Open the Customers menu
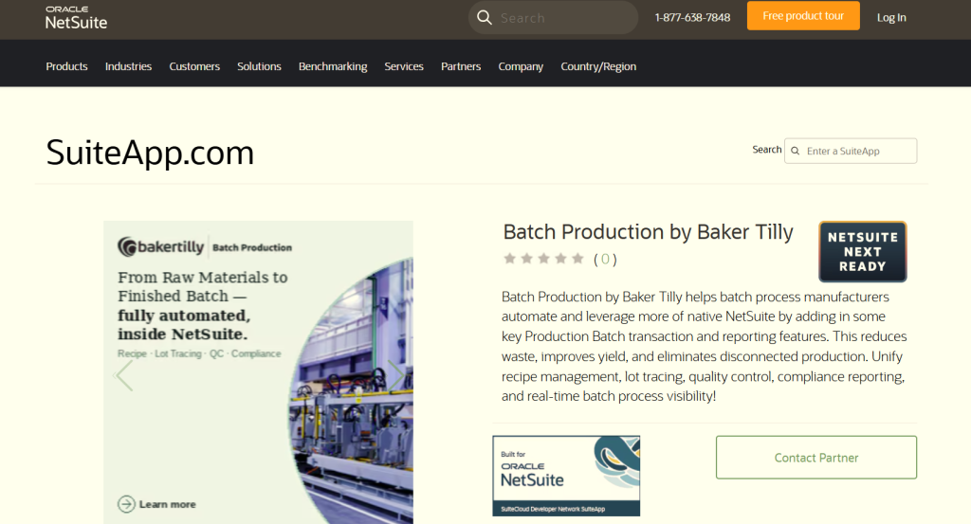The width and height of the screenshot is (971, 524). point(194,66)
